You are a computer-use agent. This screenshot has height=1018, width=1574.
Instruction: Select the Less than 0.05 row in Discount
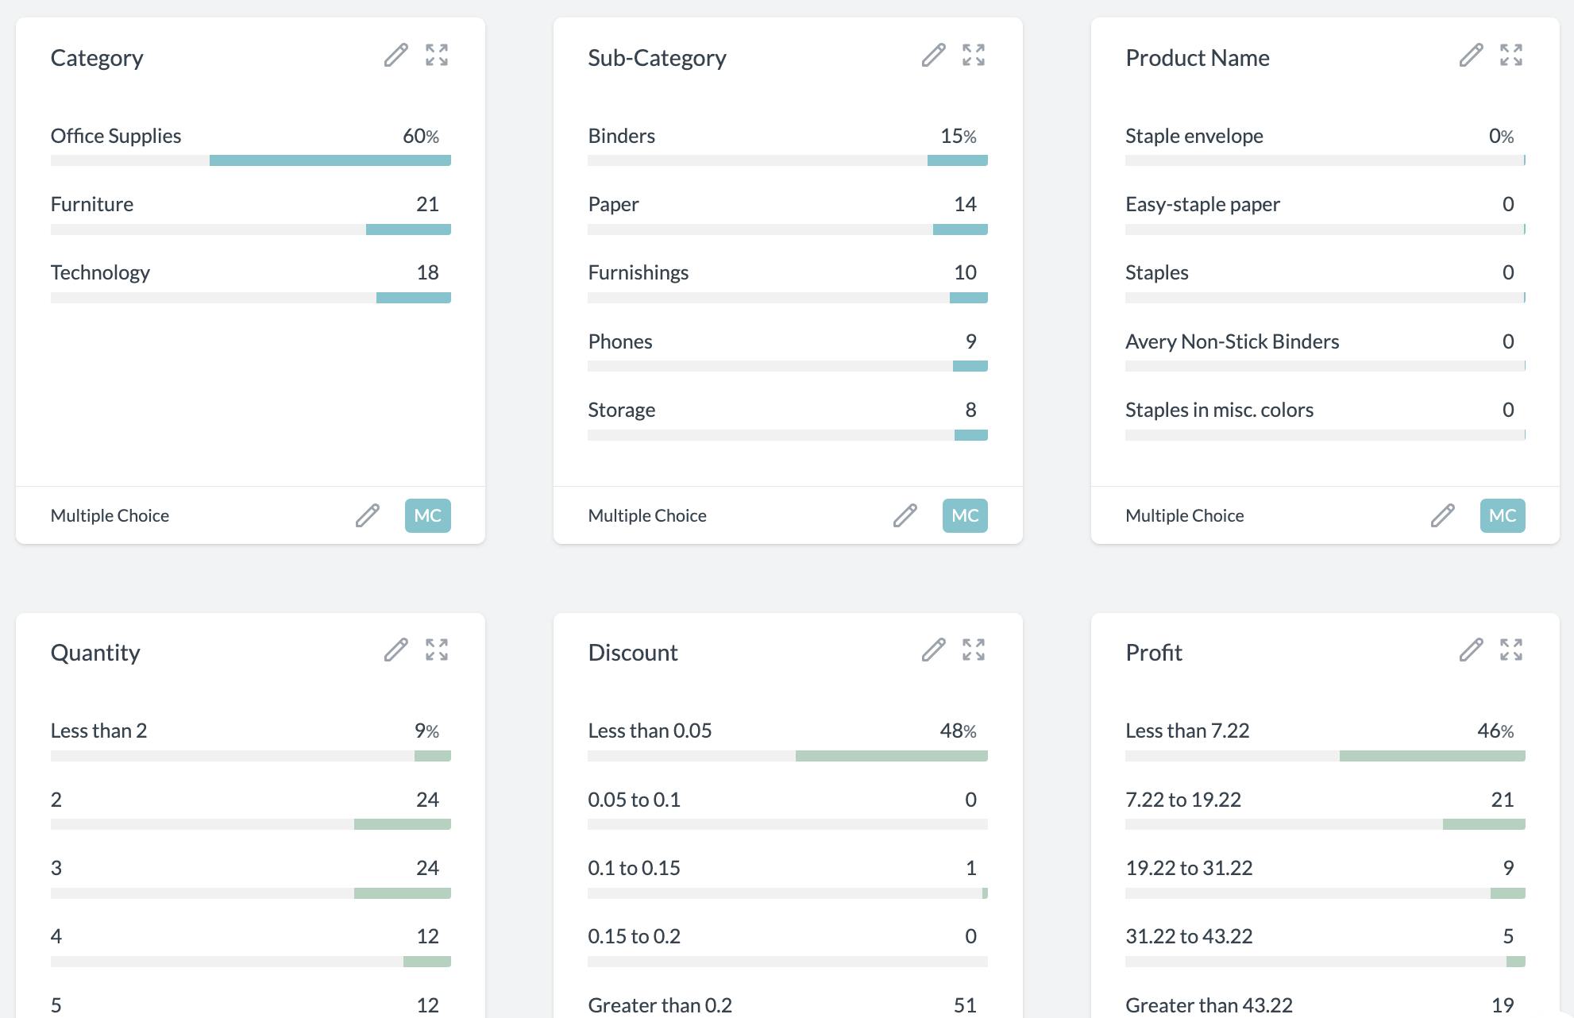[x=786, y=741]
